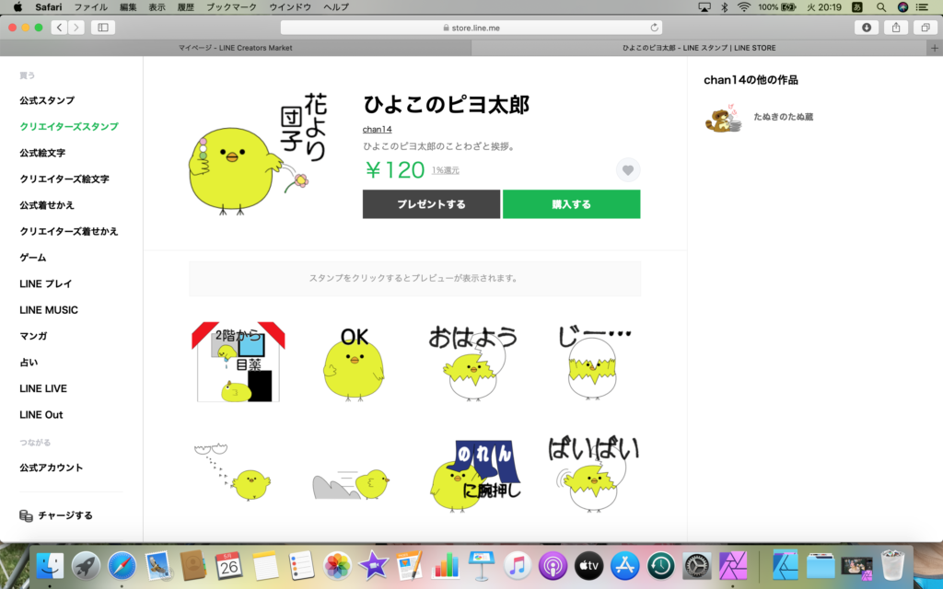Open クリエイターズスタンプ in the sidebar

click(x=69, y=127)
